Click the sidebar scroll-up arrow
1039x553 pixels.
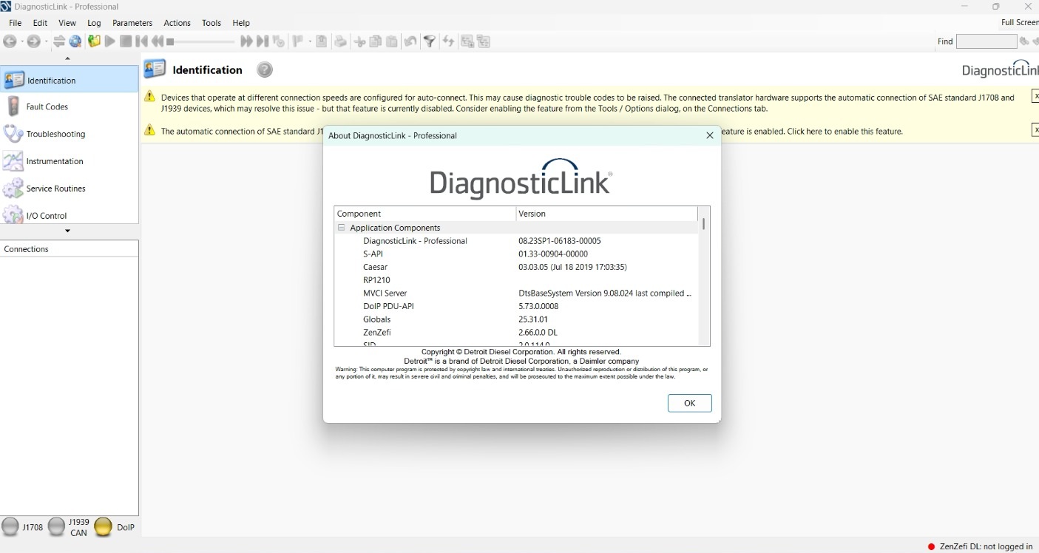[68, 58]
